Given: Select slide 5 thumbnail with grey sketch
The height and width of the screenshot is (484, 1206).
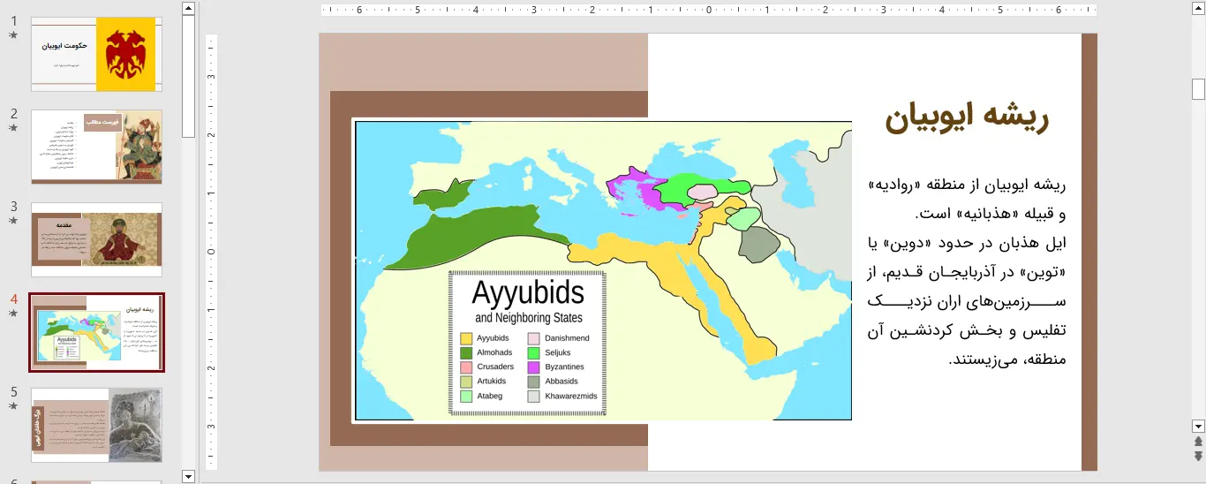Looking at the screenshot, I should (96, 425).
